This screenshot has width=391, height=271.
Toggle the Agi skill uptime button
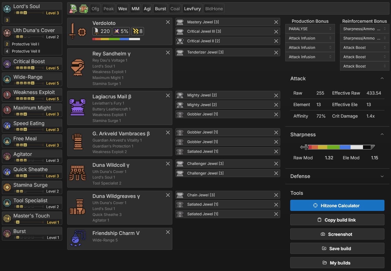147,9
